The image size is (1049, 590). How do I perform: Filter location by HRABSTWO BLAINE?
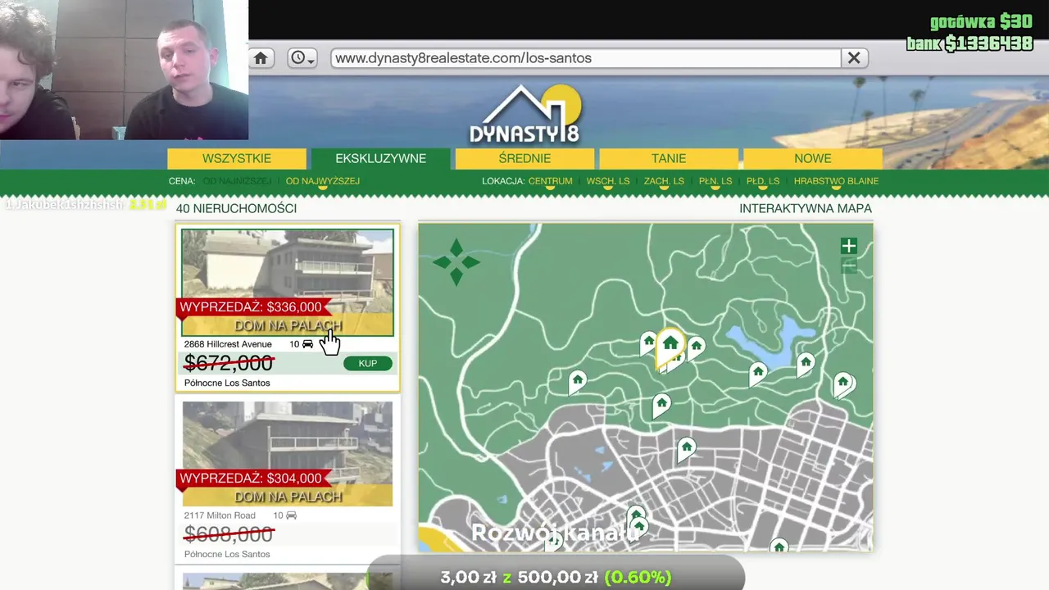pos(836,181)
